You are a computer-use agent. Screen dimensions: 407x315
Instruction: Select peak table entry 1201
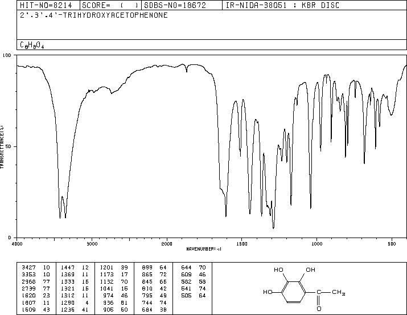tap(106, 268)
